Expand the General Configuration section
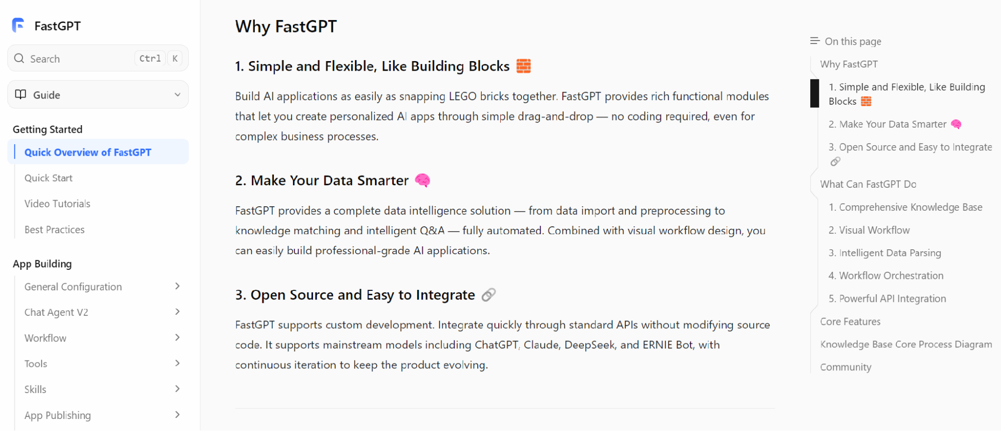The image size is (1001, 431). 177,286
